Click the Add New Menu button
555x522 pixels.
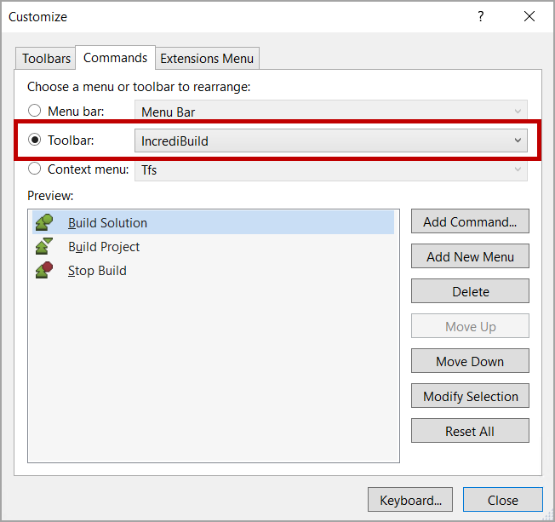tap(470, 256)
